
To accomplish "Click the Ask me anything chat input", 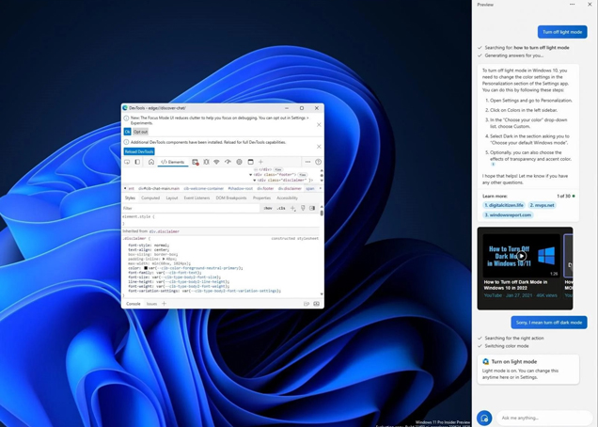I will (544, 418).
